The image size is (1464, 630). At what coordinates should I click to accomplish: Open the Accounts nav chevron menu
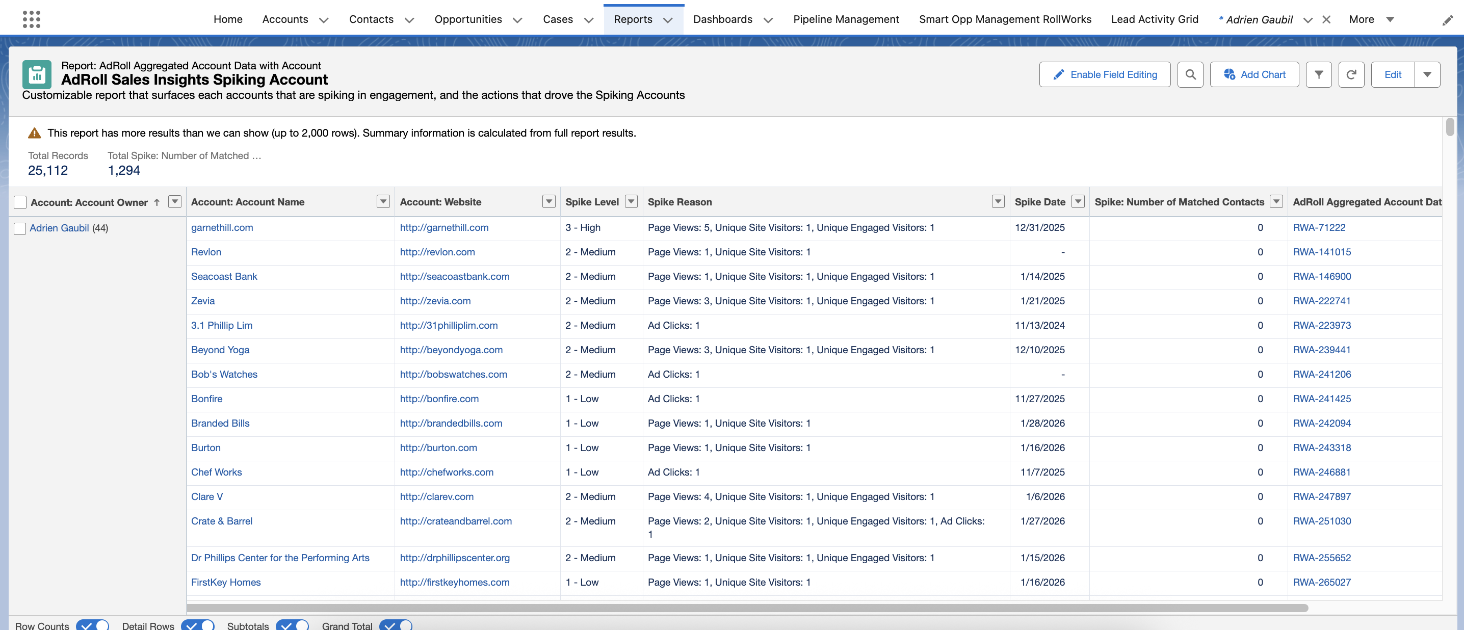click(x=324, y=20)
